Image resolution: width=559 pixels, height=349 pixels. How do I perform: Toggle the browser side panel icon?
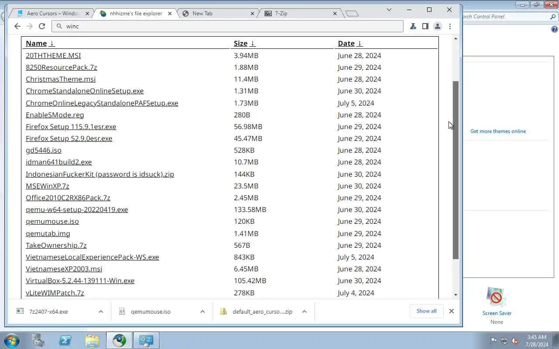(x=425, y=26)
